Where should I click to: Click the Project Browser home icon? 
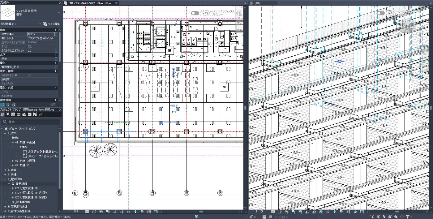[x=3, y=114]
